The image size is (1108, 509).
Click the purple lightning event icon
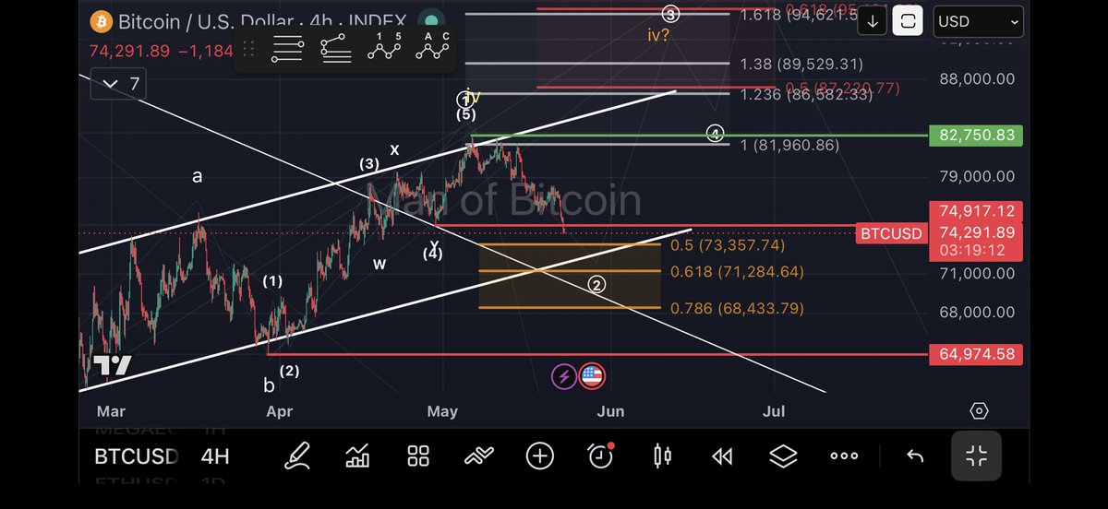click(563, 375)
